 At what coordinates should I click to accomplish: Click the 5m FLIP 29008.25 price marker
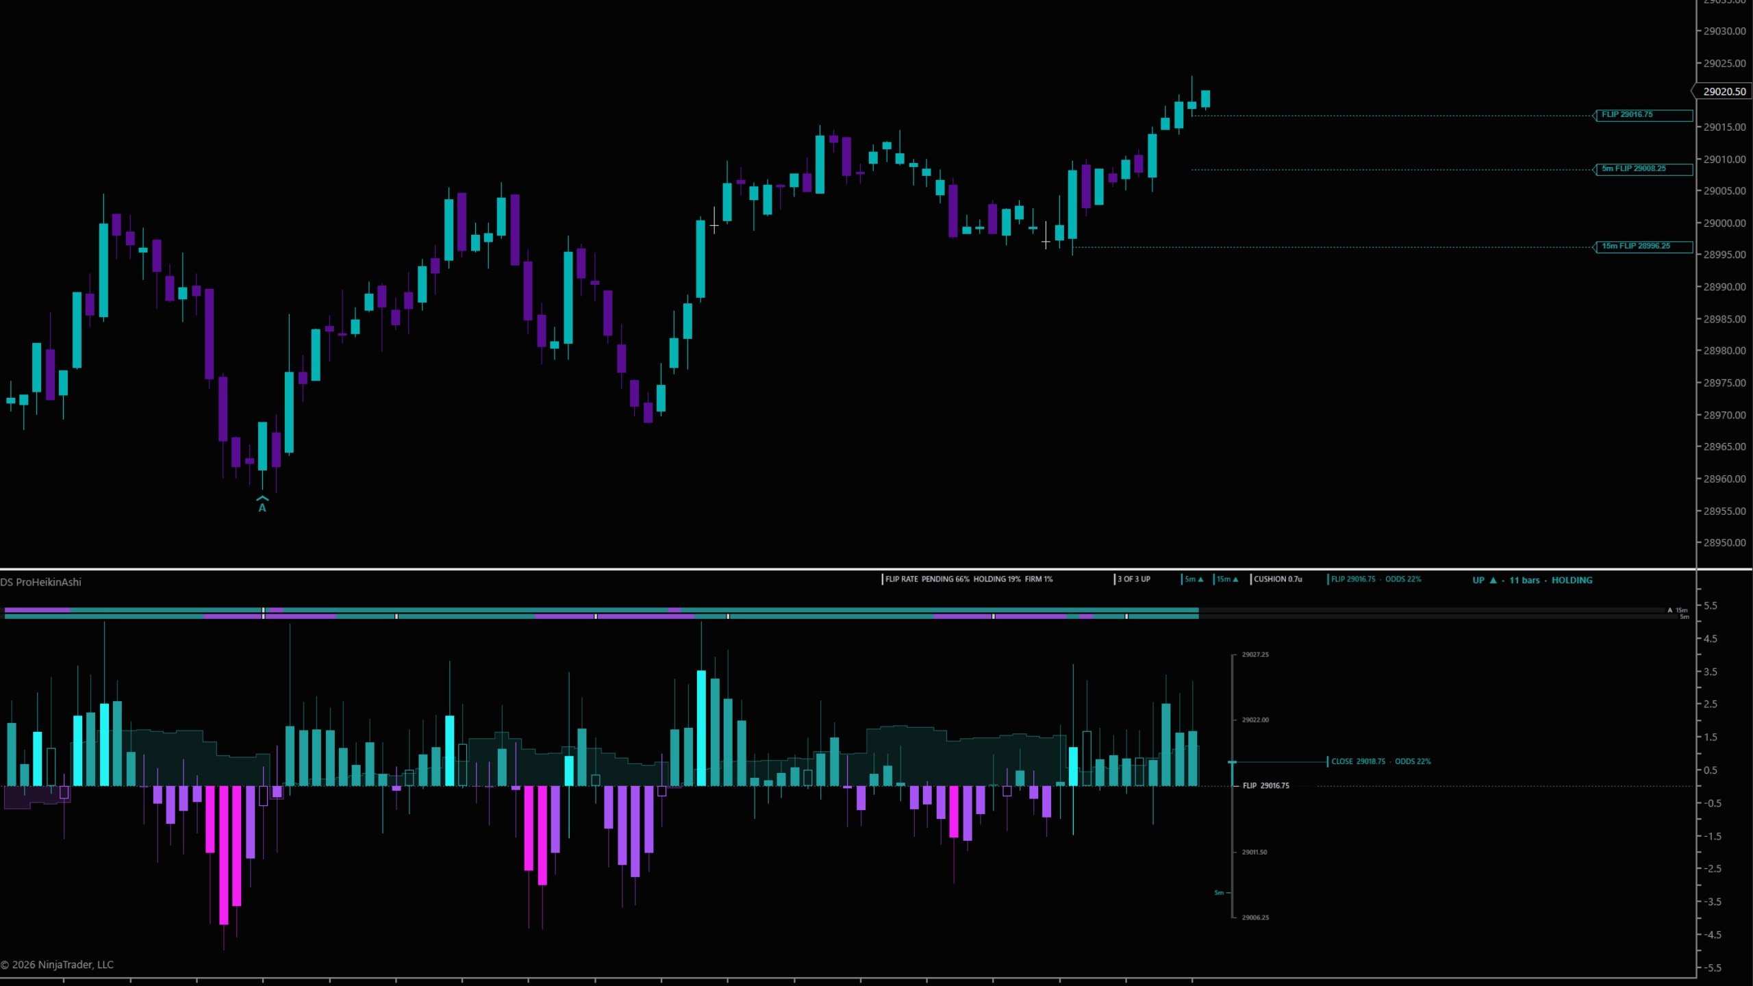point(1644,169)
